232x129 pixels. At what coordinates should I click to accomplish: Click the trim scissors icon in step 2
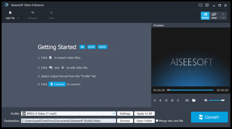(x=63, y=68)
